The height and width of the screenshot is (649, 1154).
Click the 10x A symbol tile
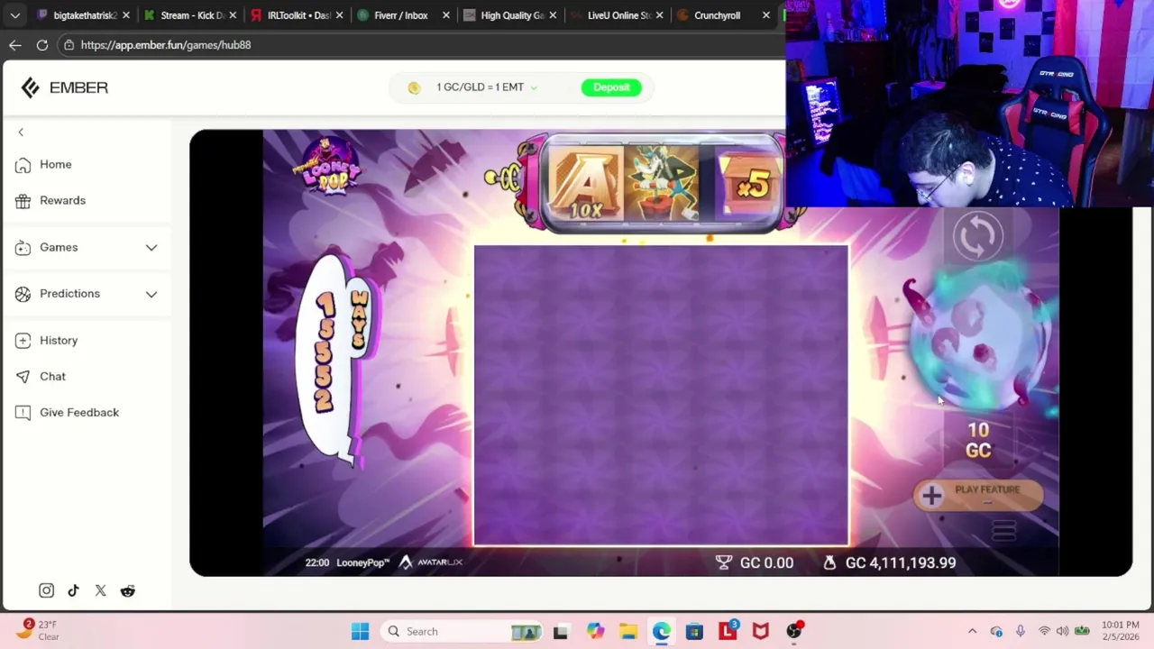(x=586, y=184)
